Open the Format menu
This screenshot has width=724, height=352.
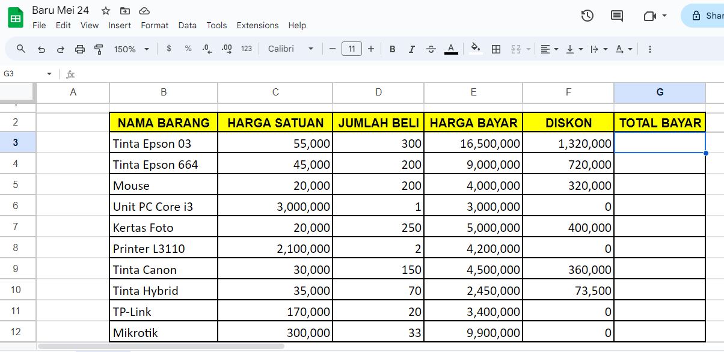point(155,25)
